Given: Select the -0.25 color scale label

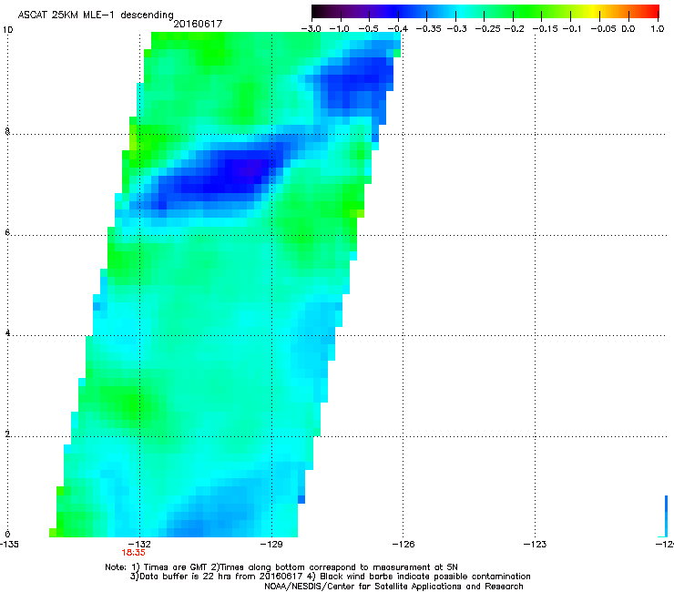Looking at the screenshot, I should [x=488, y=29].
